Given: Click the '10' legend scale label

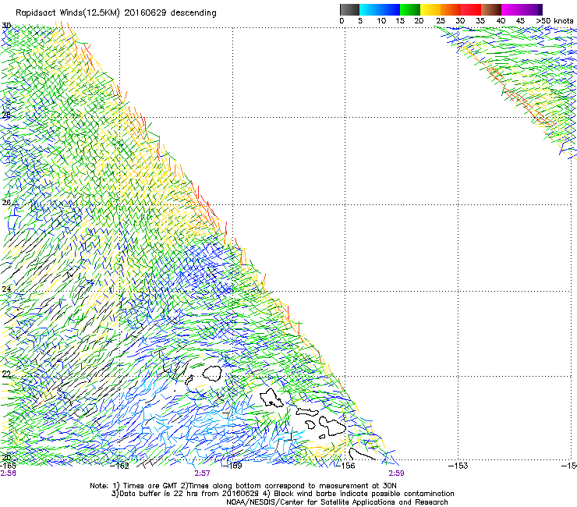Looking at the screenshot, I should tap(381, 21).
